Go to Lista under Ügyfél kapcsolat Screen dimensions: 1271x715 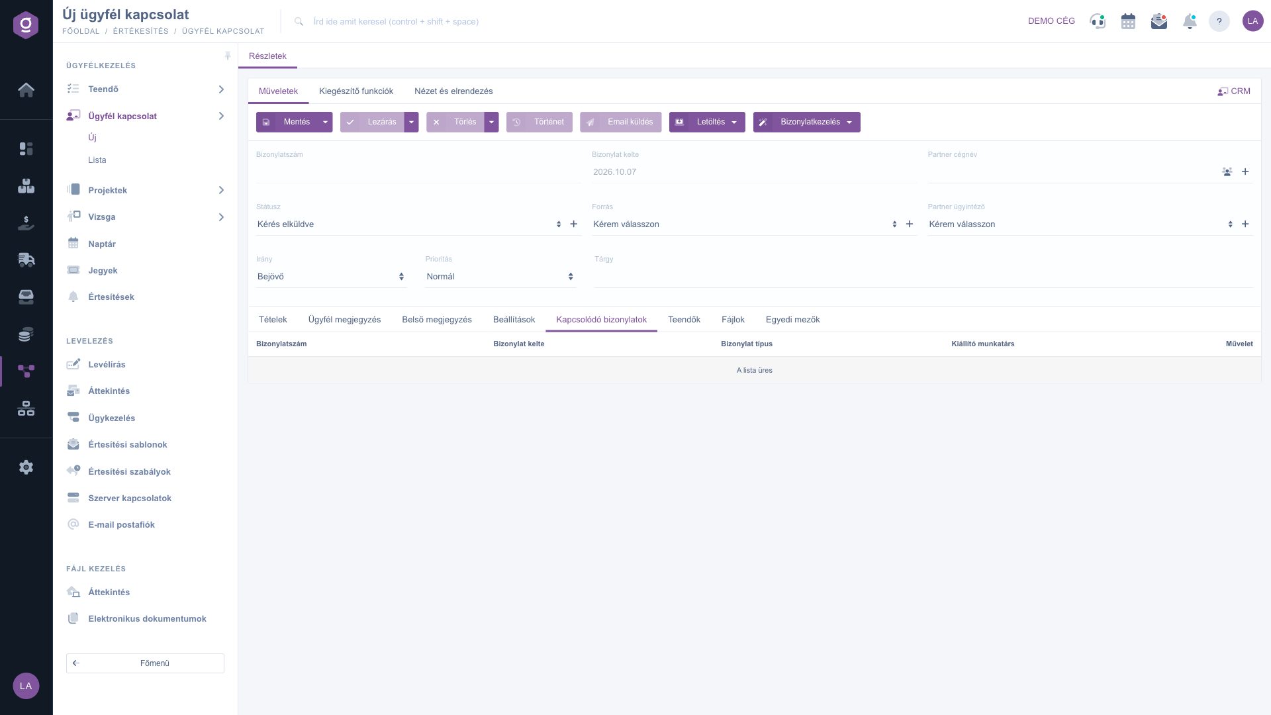tap(97, 160)
